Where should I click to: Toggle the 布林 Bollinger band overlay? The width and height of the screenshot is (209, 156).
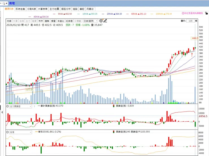(x=41, y=21)
